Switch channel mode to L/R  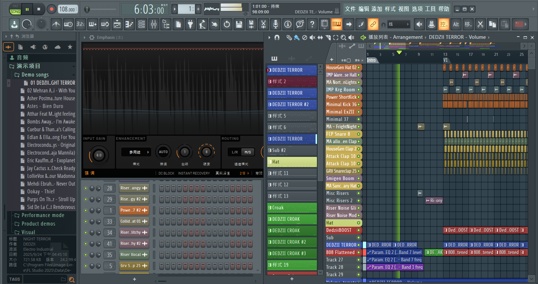[235, 152]
